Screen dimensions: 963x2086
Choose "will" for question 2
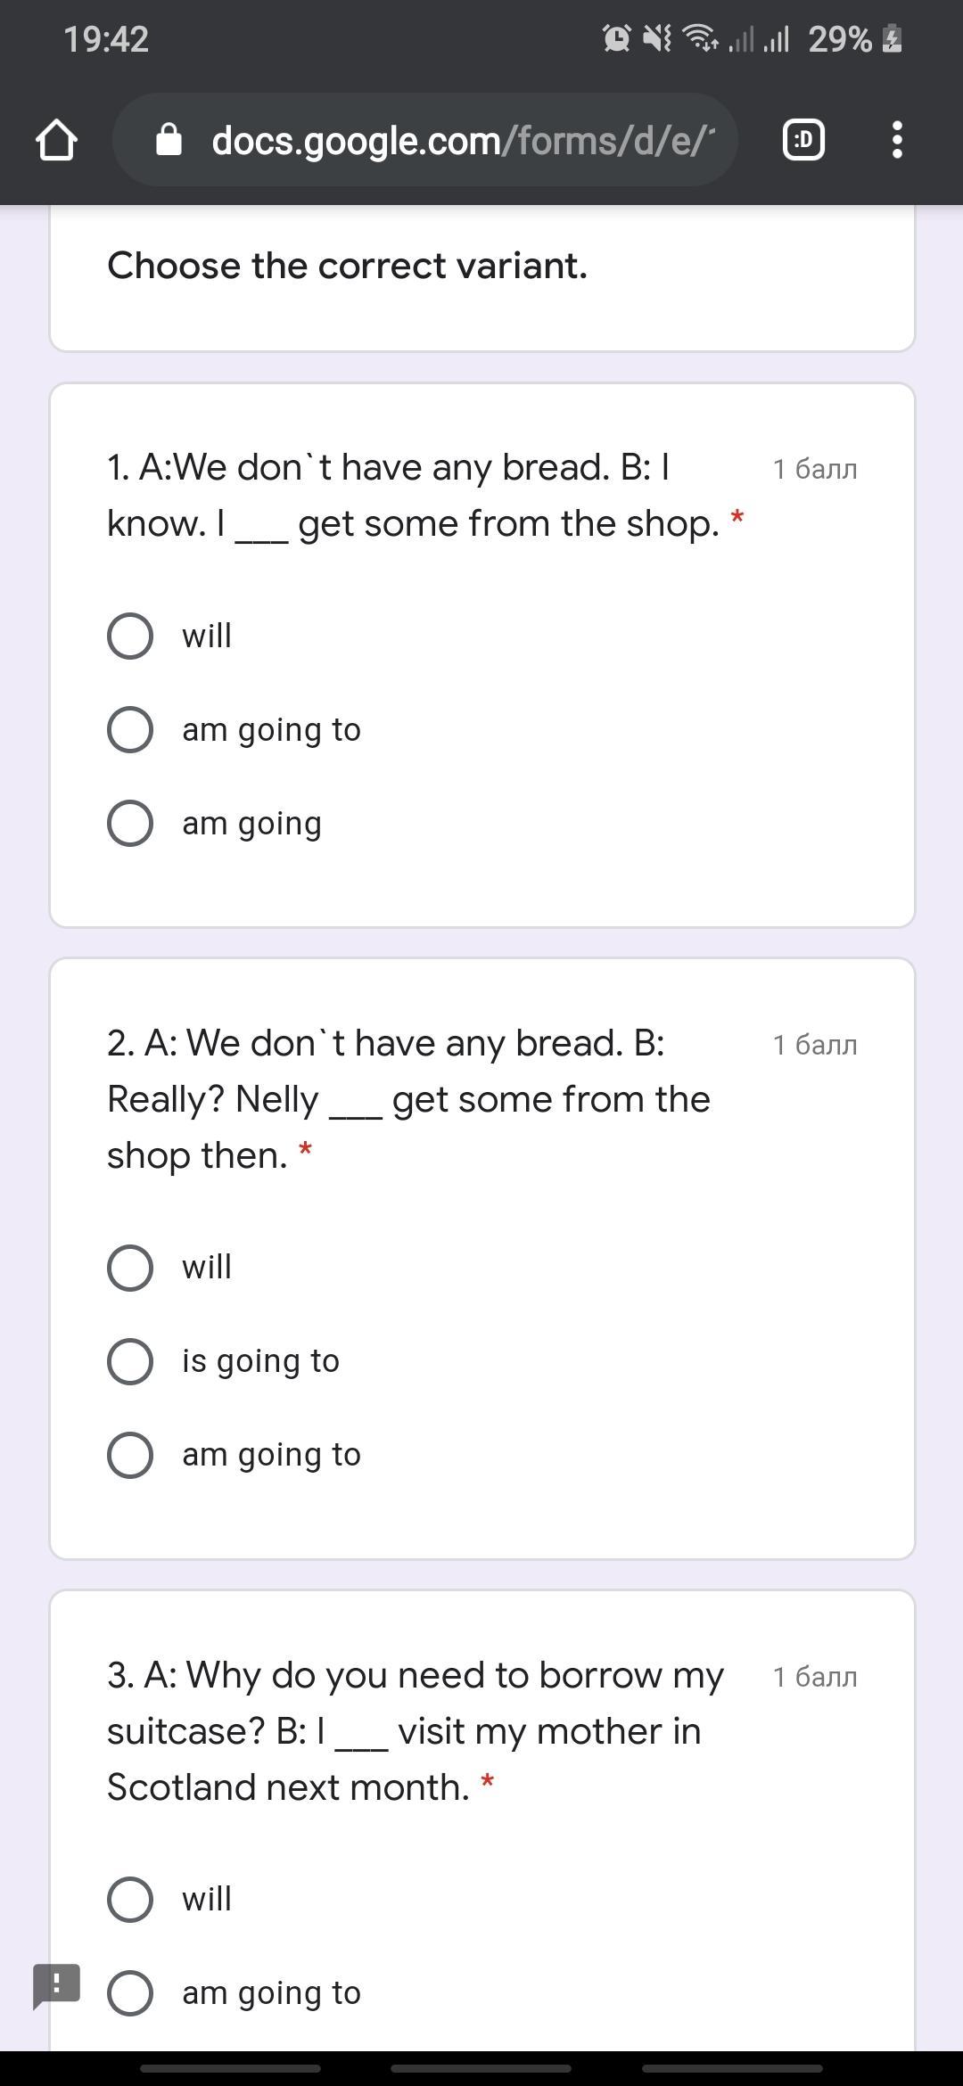(x=130, y=1267)
